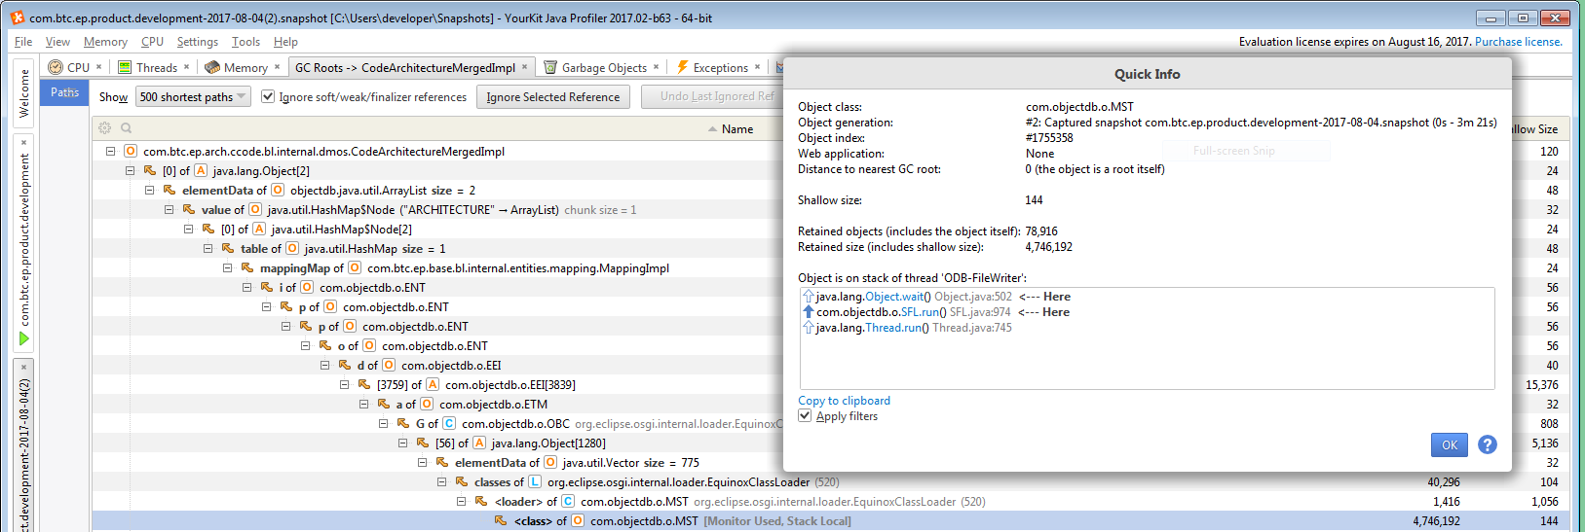
Task: Click the array icon beside com.objectdb.o.EEI[3839]
Action: coord(433,384)
